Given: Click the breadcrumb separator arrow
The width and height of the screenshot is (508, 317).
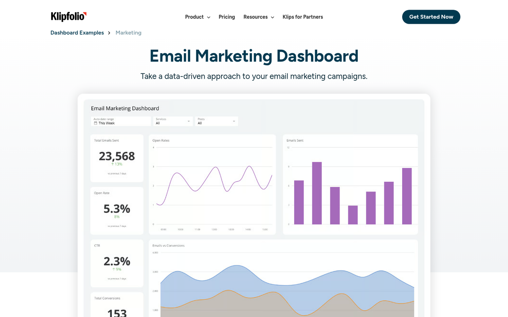Looking at the screenshot, I should coord(109,33).
